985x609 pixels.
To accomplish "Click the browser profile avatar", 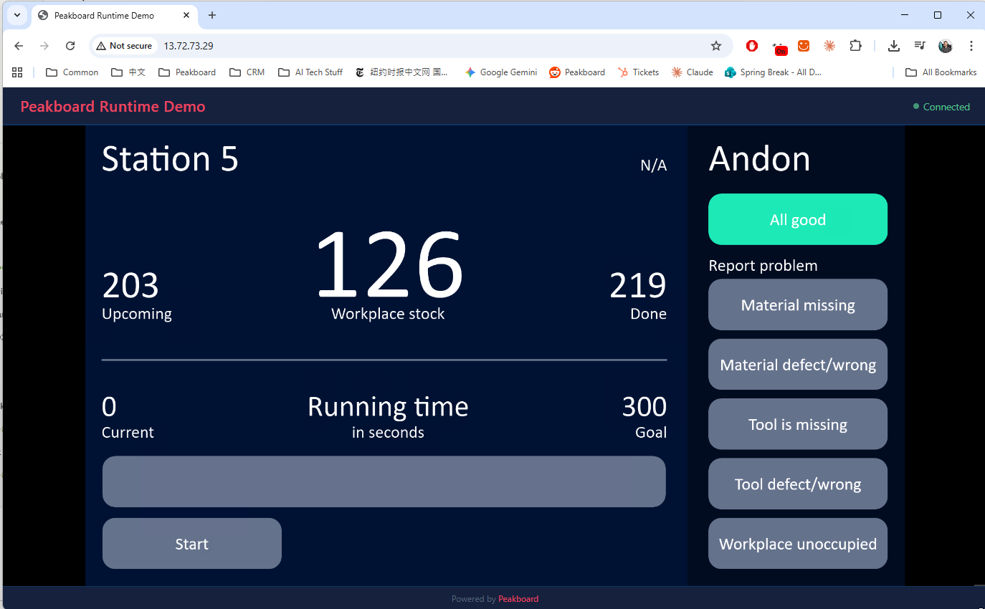I will tap(945, 45).
